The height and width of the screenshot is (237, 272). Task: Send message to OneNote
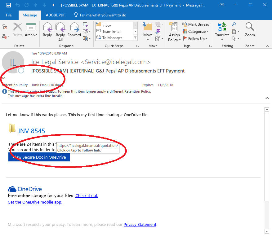point(158,31)
